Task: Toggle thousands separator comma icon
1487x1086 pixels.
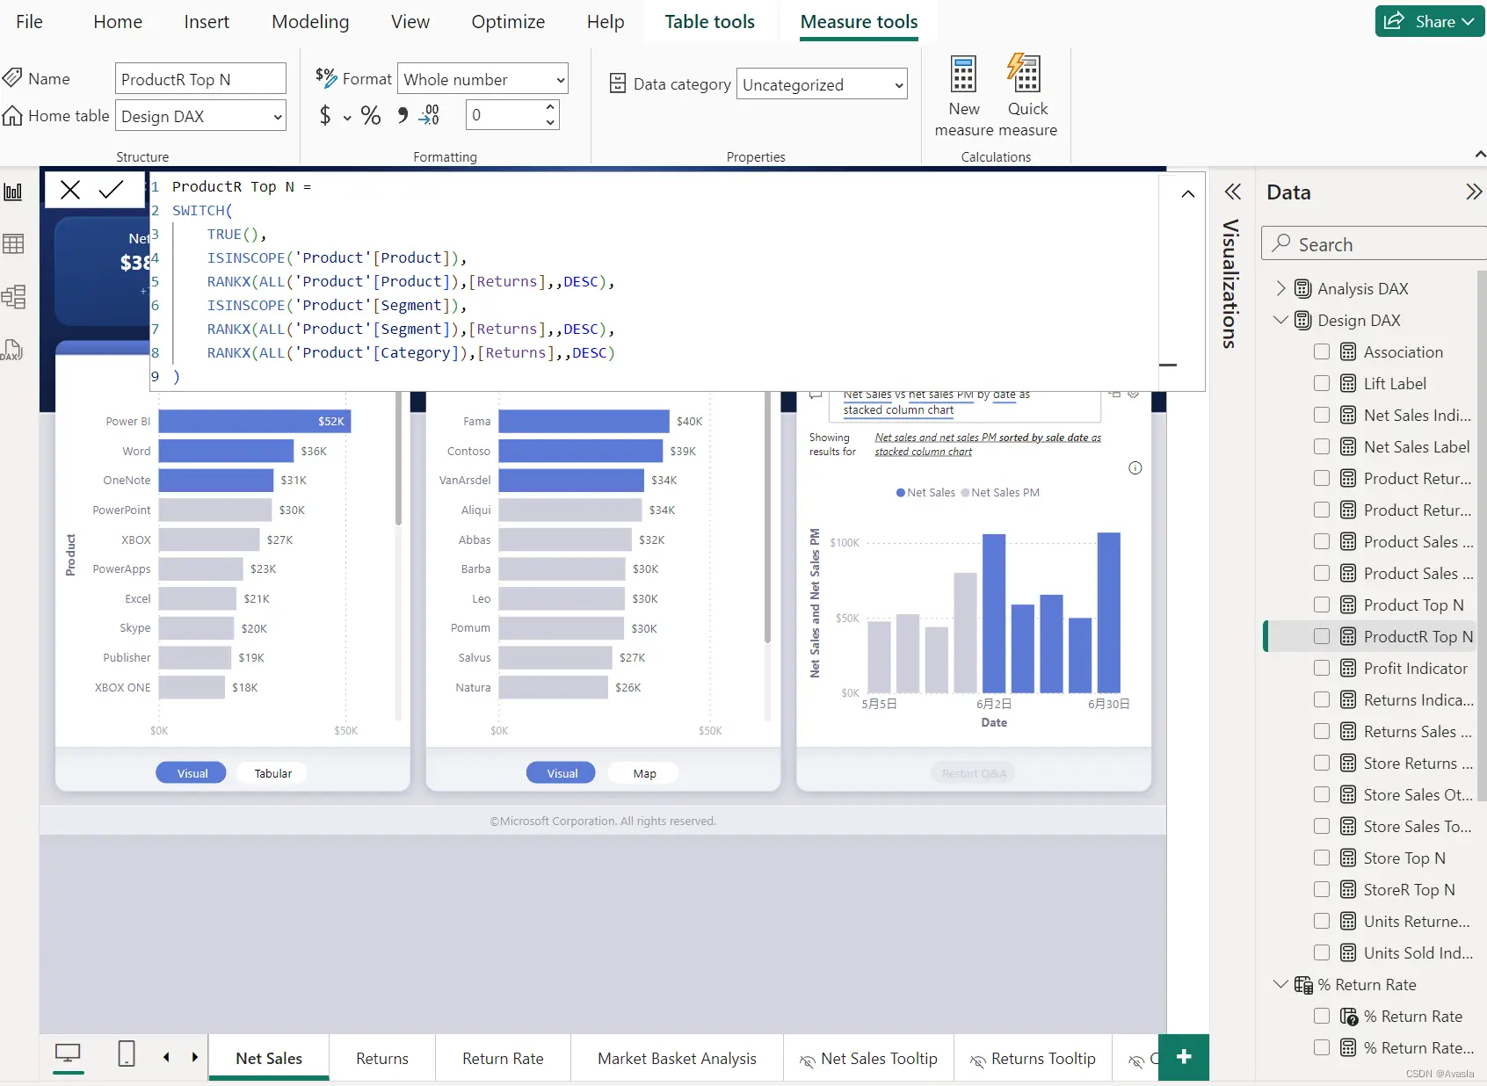Action: point(403,115)
